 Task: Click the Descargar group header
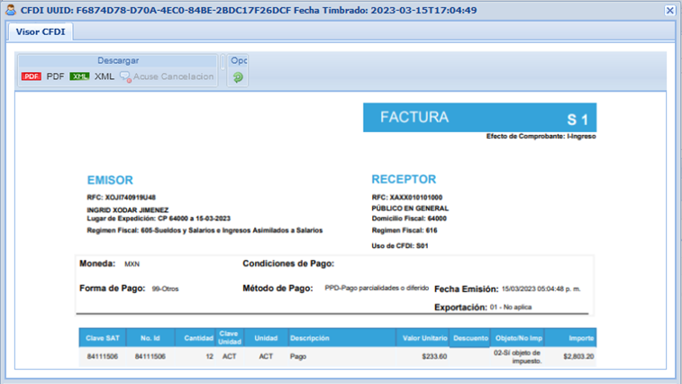118,61
